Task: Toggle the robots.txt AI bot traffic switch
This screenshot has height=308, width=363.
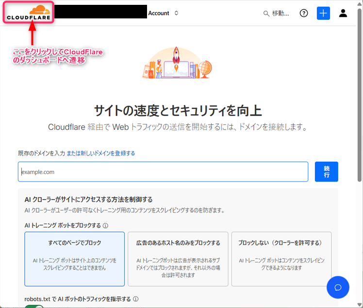Action: pyautogui.click(x=34, y=306)
